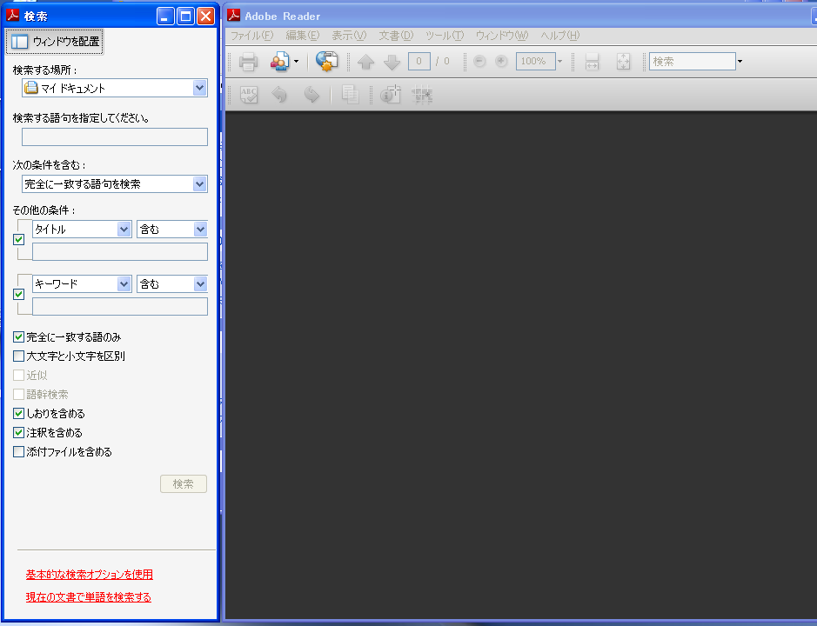Image resolution: width=817 pixels, height=626 pixels.
Task: Open the ツール(T) menu
Action: pos(445,36)
